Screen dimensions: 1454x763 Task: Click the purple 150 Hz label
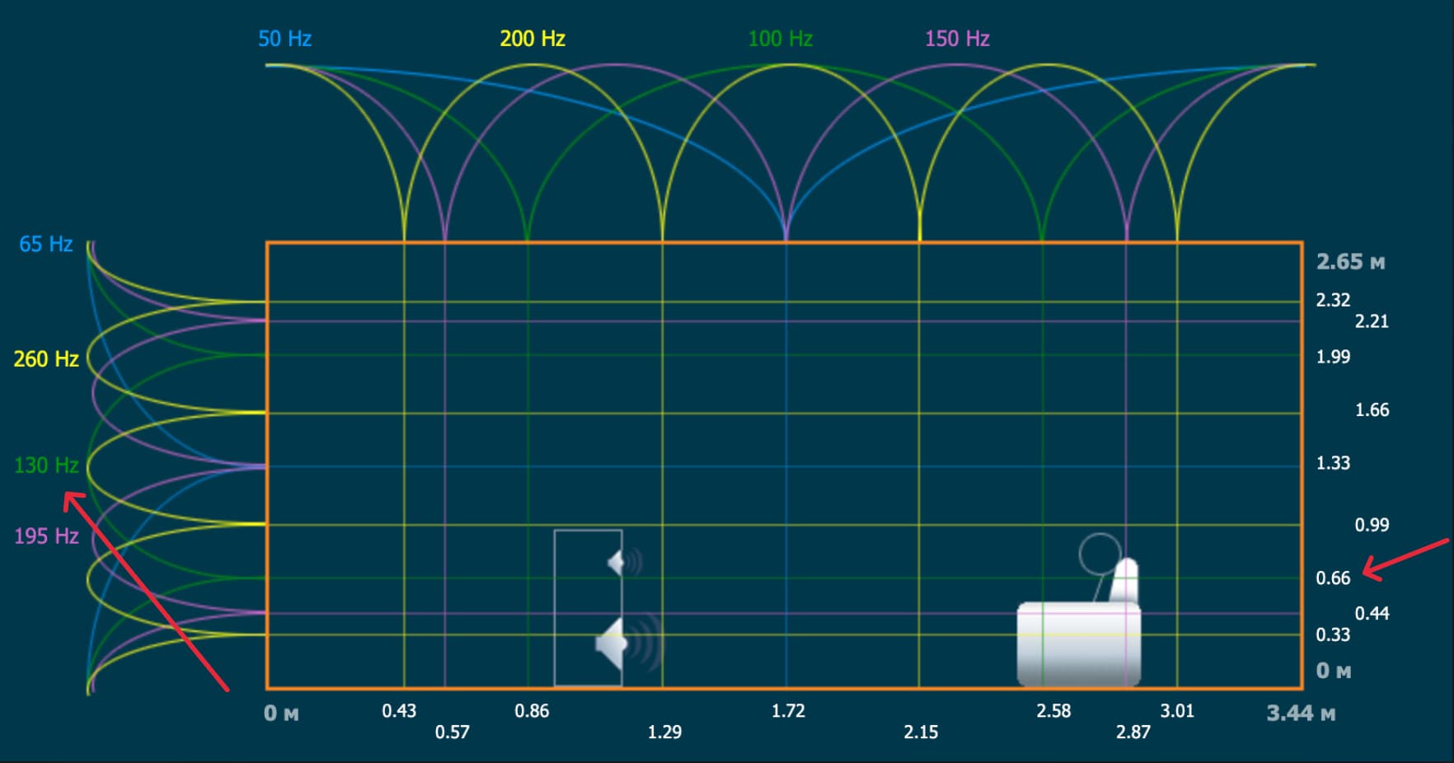tap(957, 39)
